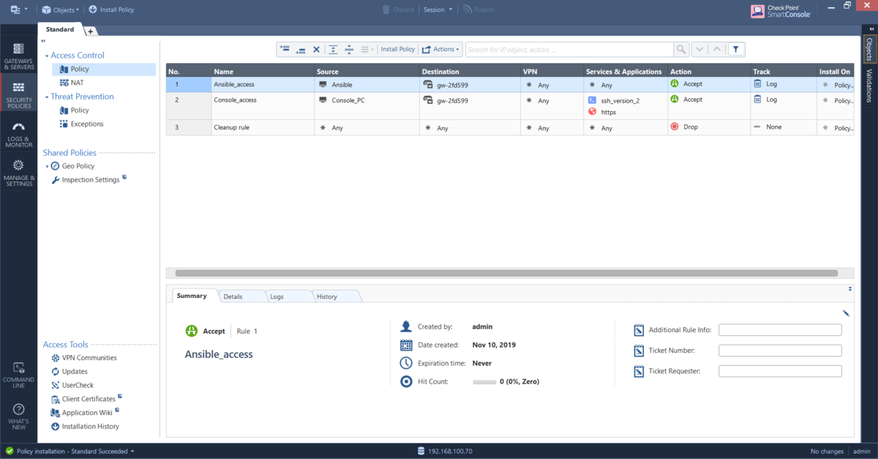This screenshot has height=459, width=878.
Task: Open the Actions dropdown
Action: point(440,49)
